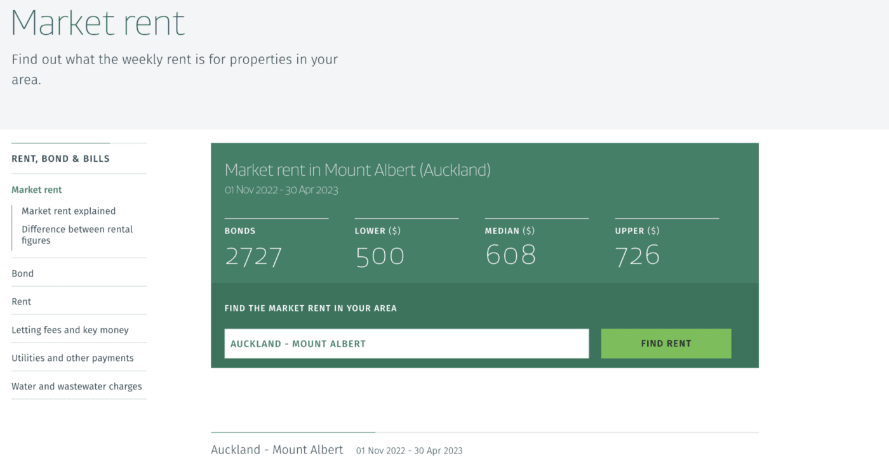
Task: Go to the Bond sidebar item
Action: [x=23, y=273]
